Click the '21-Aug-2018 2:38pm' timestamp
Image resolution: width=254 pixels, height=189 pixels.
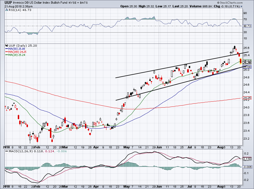[18, 6]
